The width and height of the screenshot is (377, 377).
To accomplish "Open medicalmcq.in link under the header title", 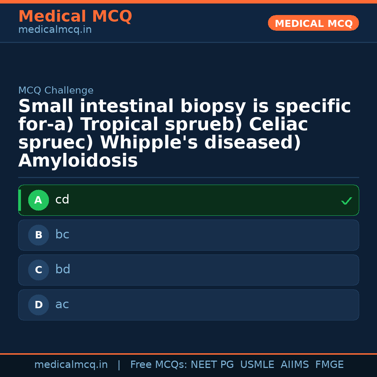I will (55, 30).
